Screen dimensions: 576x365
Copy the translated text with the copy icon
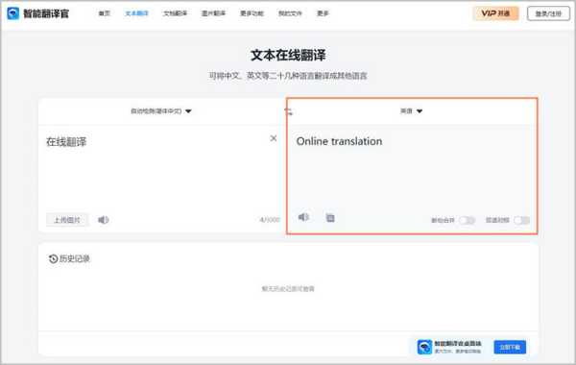coord(330,218)
